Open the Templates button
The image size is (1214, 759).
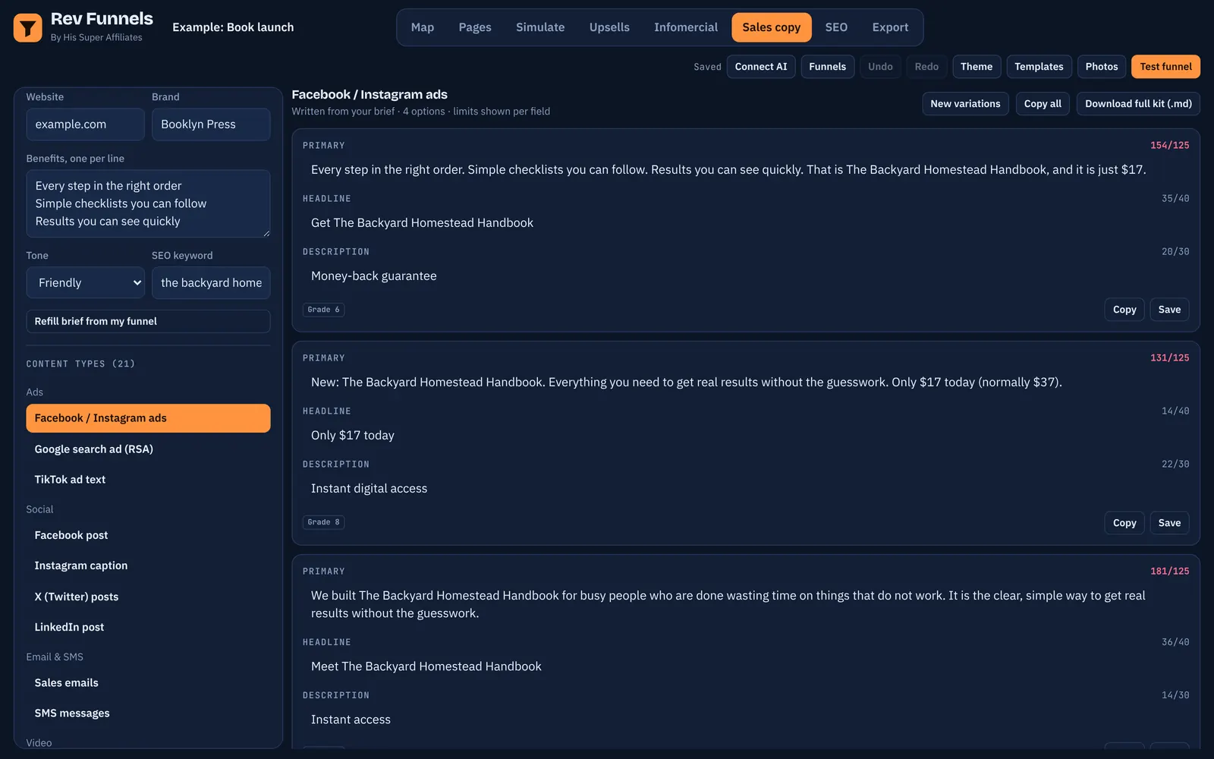[x=1039, y=67]
